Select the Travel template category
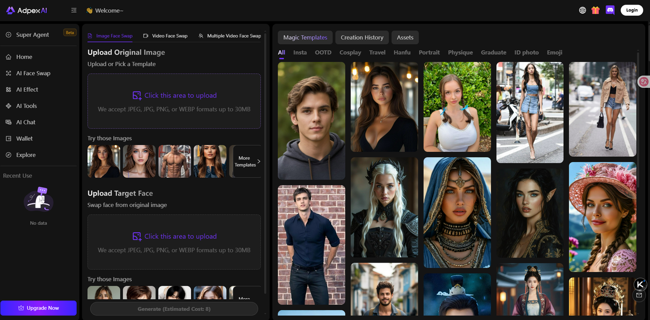The image size is (650, 320). [377, 52]
